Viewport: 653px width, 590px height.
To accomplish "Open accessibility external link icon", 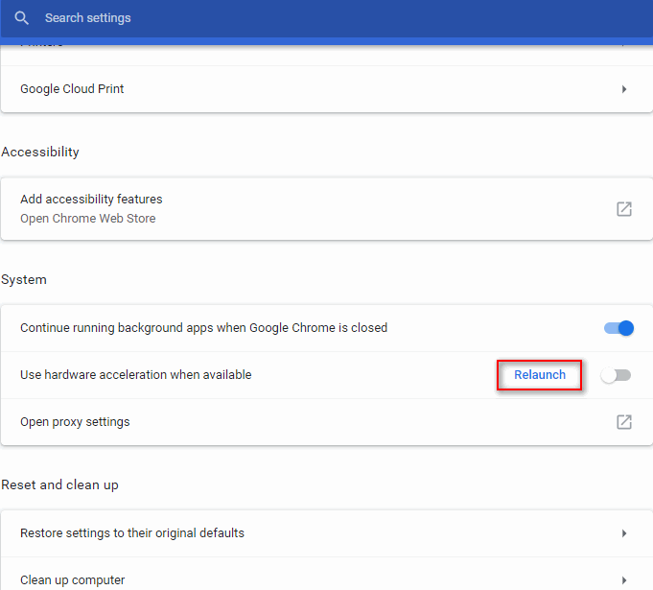I will pos(624,208).
